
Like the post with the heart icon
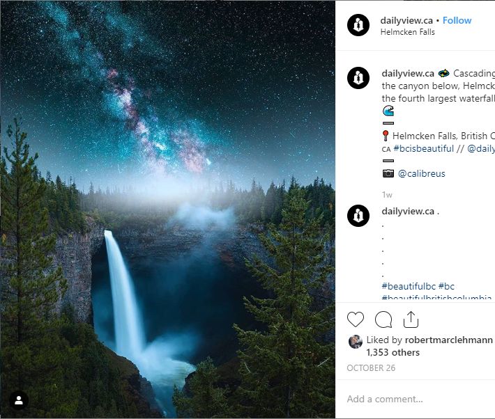tap(356, 319)
